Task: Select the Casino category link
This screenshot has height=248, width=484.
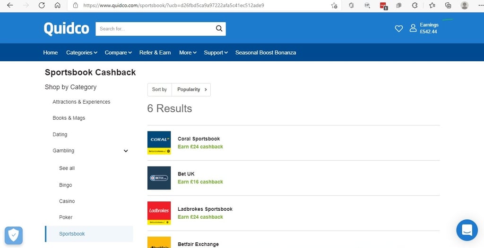Action: tap(67, 201)
